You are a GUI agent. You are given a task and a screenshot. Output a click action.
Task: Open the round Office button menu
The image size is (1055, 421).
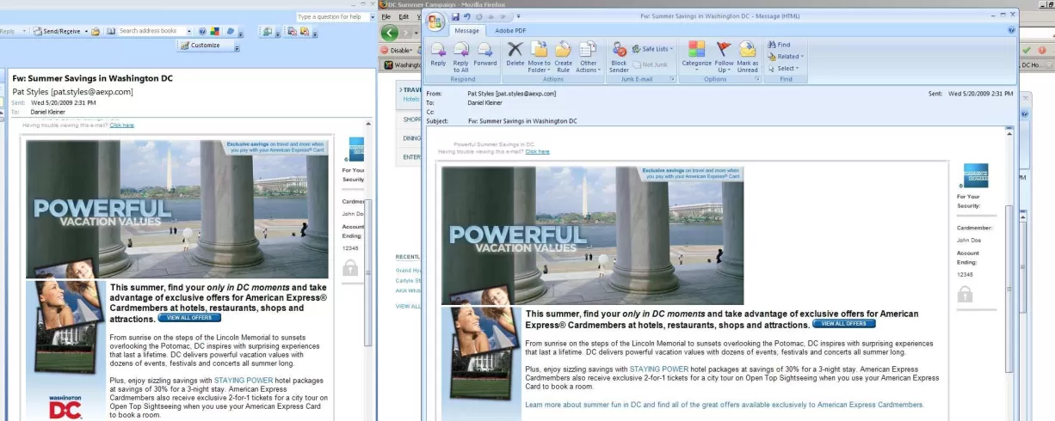pos(435,21)
